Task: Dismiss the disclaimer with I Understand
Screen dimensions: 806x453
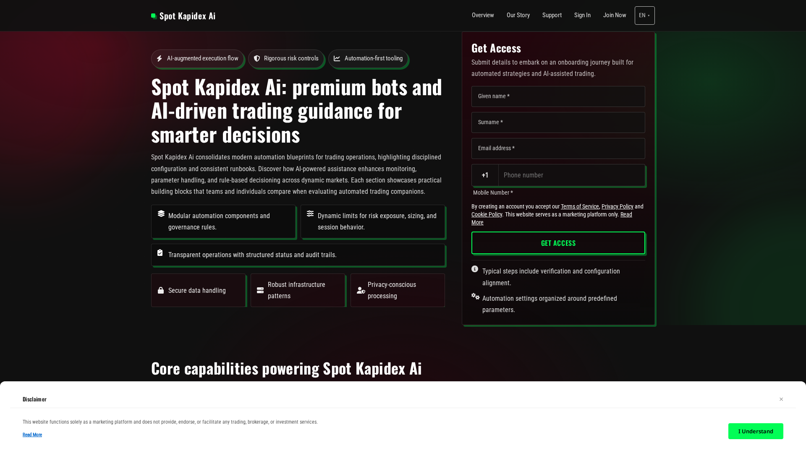Action: [755, 431]
